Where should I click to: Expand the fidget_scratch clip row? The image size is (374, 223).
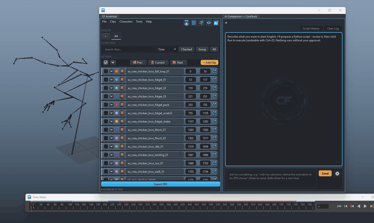click(112, 113)
